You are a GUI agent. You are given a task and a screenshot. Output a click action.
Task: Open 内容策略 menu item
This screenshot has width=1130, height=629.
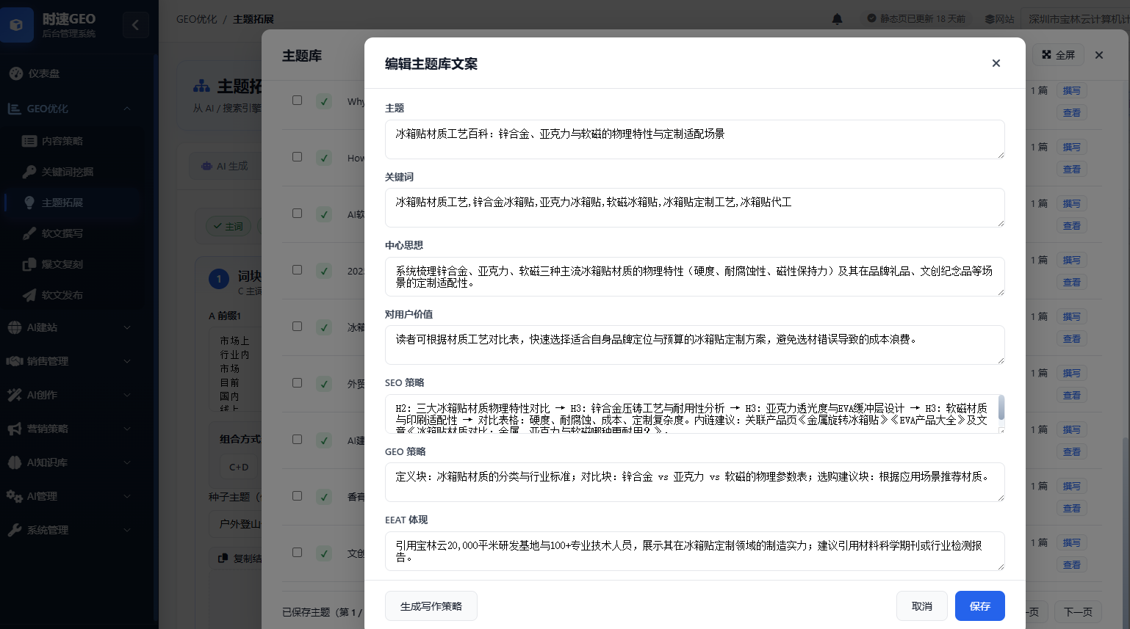62,141
